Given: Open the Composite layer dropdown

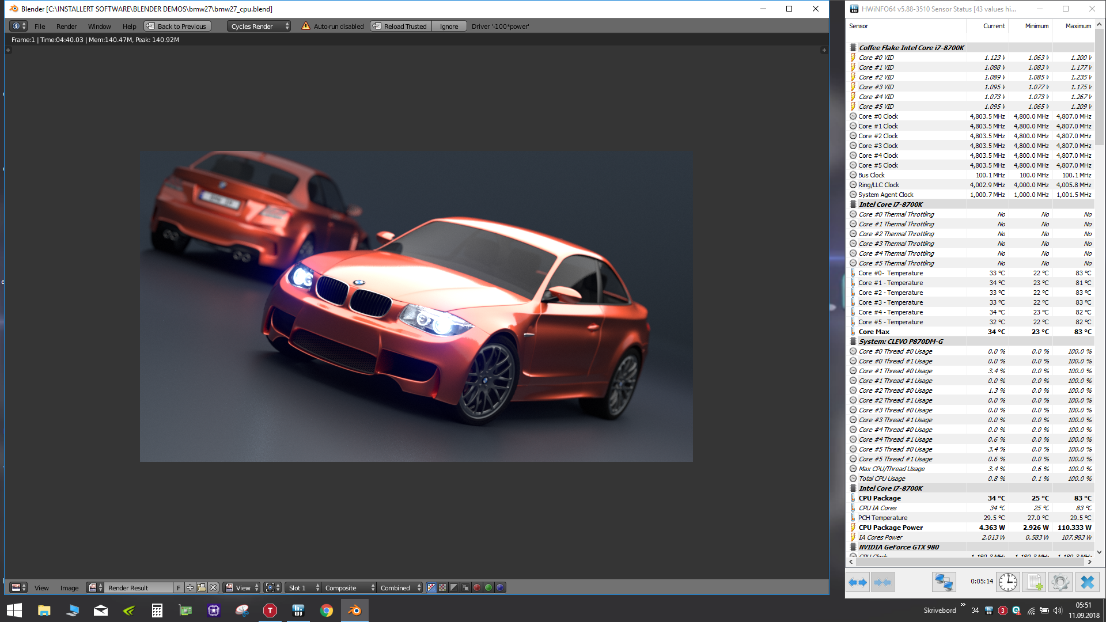Looking at the screenshot, I should tap(349, 587).
